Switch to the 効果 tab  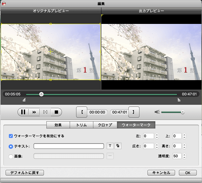tap(58, 125)
